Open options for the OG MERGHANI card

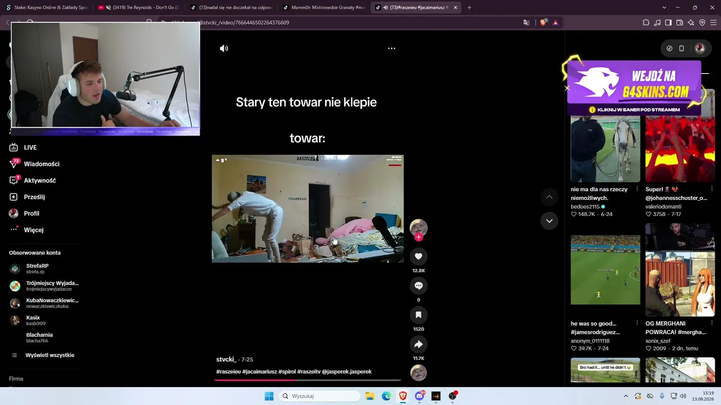pyautogui.click(x=712, y=323)
